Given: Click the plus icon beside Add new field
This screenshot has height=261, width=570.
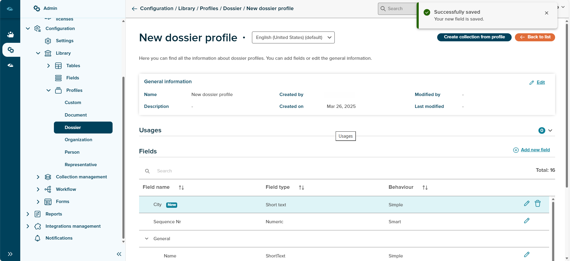Looking at the screenshot, I should (x=516, y=150).
